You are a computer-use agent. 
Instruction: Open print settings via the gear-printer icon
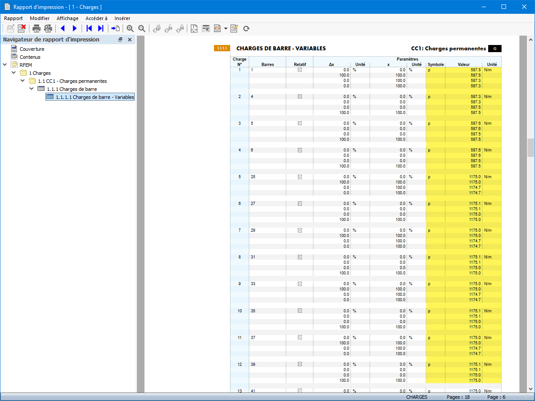click(x=48, y=29)
